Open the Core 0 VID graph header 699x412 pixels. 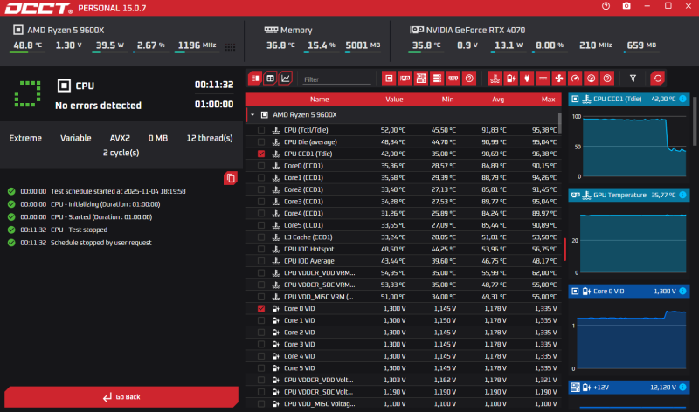pyautogui.click(x=629, y=292)
